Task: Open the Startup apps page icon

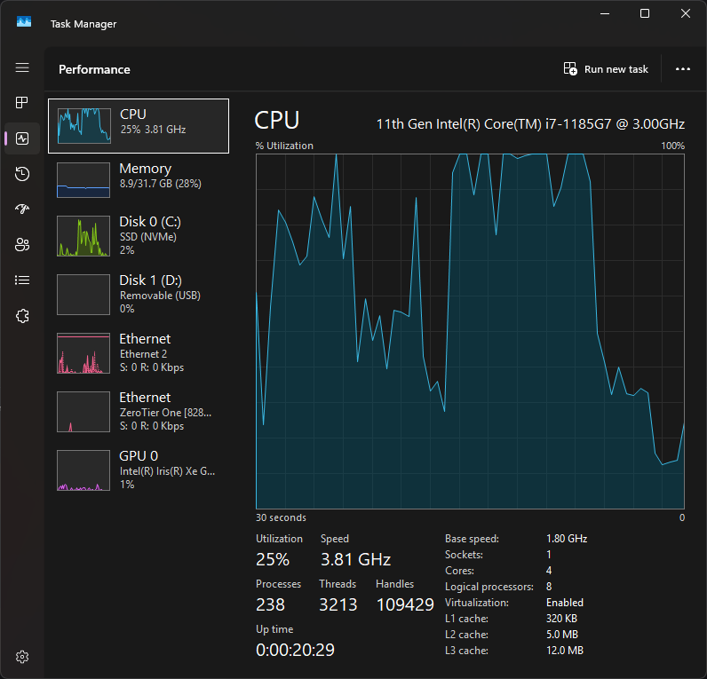Action: (x=22, y=209)
